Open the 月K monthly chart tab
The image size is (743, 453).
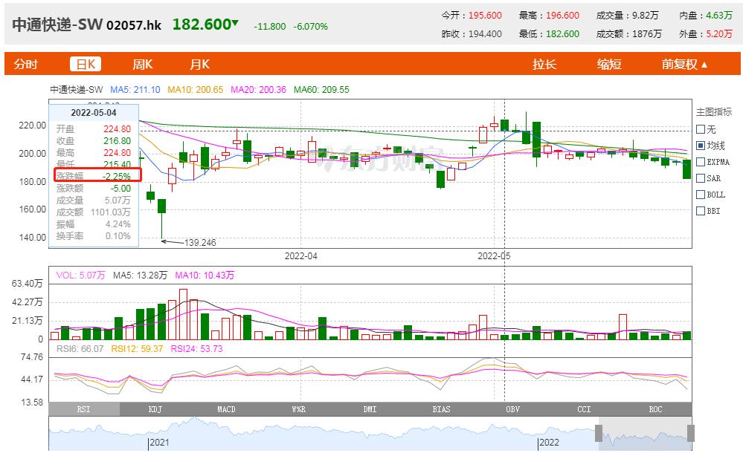pyautogui.click(x=199, y=64)
